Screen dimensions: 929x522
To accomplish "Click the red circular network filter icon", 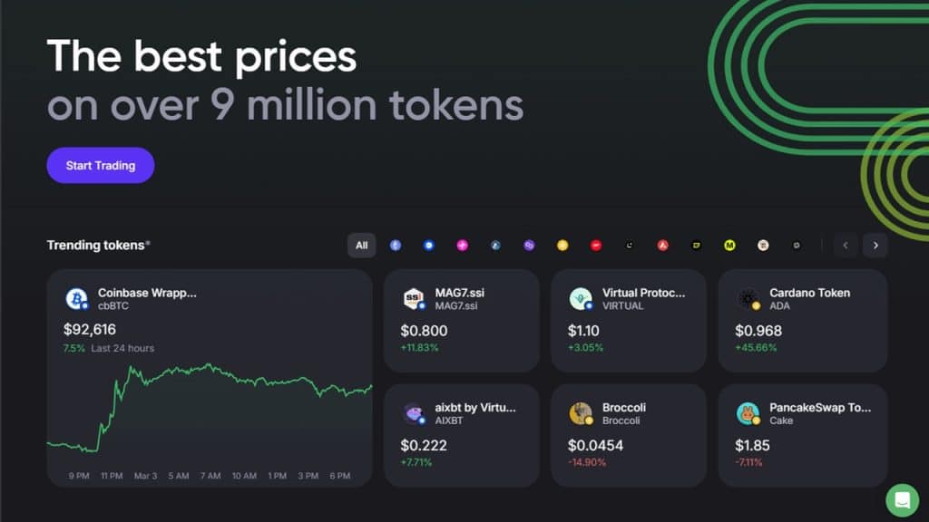I will coord(596,245).
